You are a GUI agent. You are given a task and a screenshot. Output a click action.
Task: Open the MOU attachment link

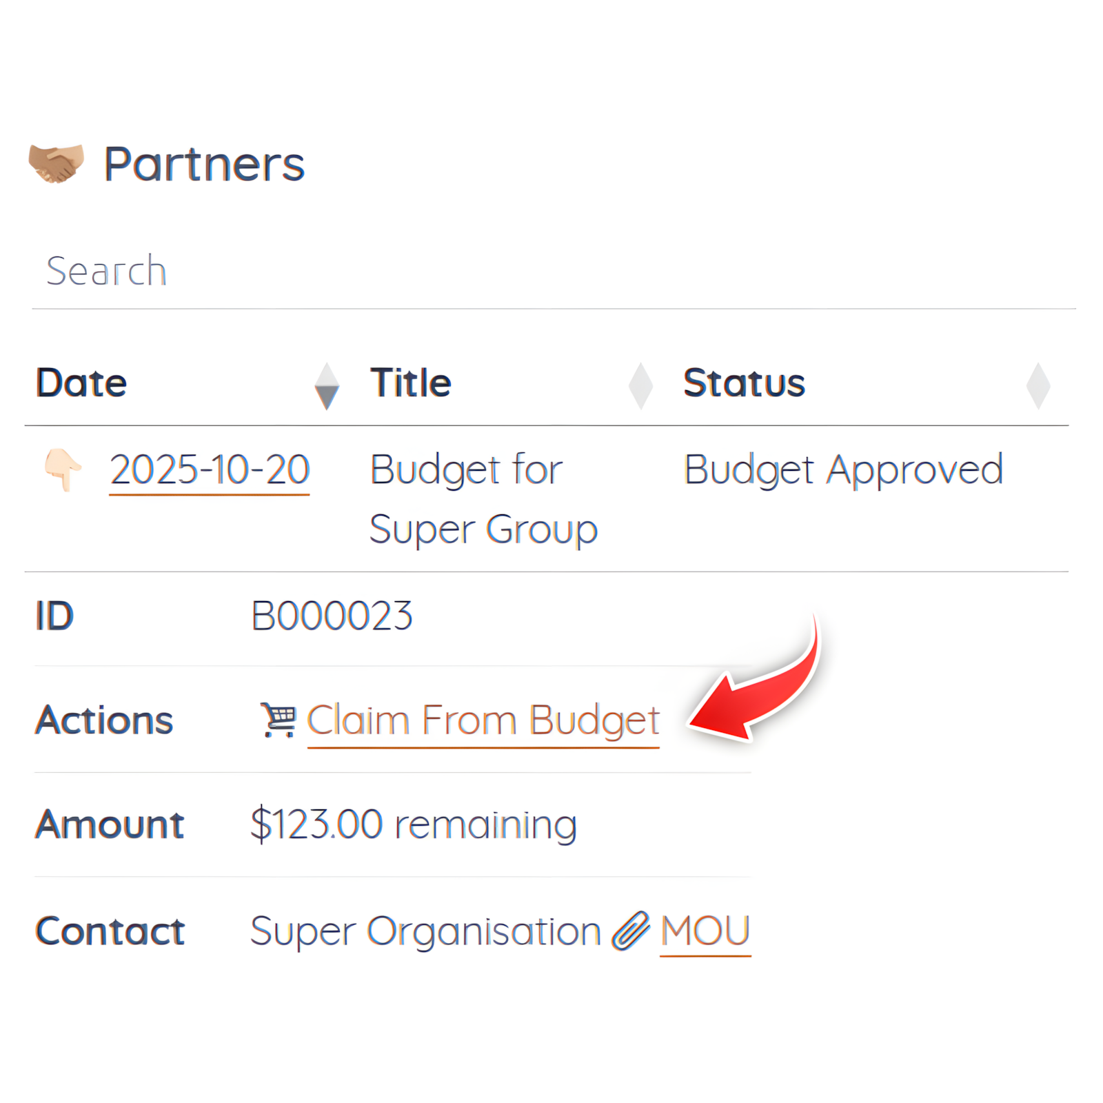click(x=705, y=931)
